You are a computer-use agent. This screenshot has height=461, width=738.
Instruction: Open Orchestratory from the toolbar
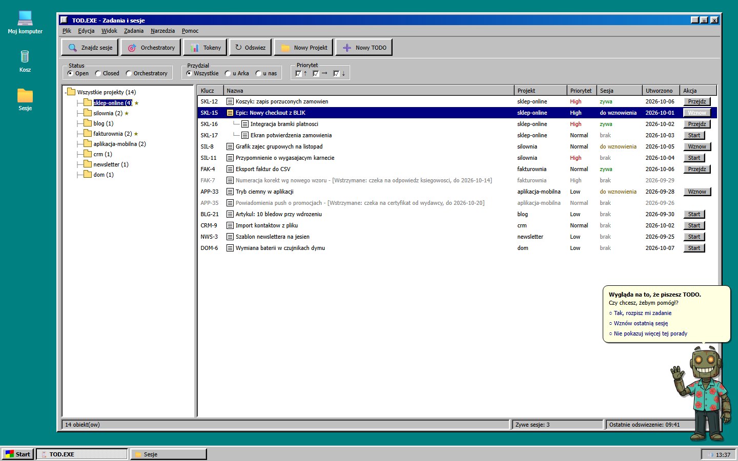point(151,48)
